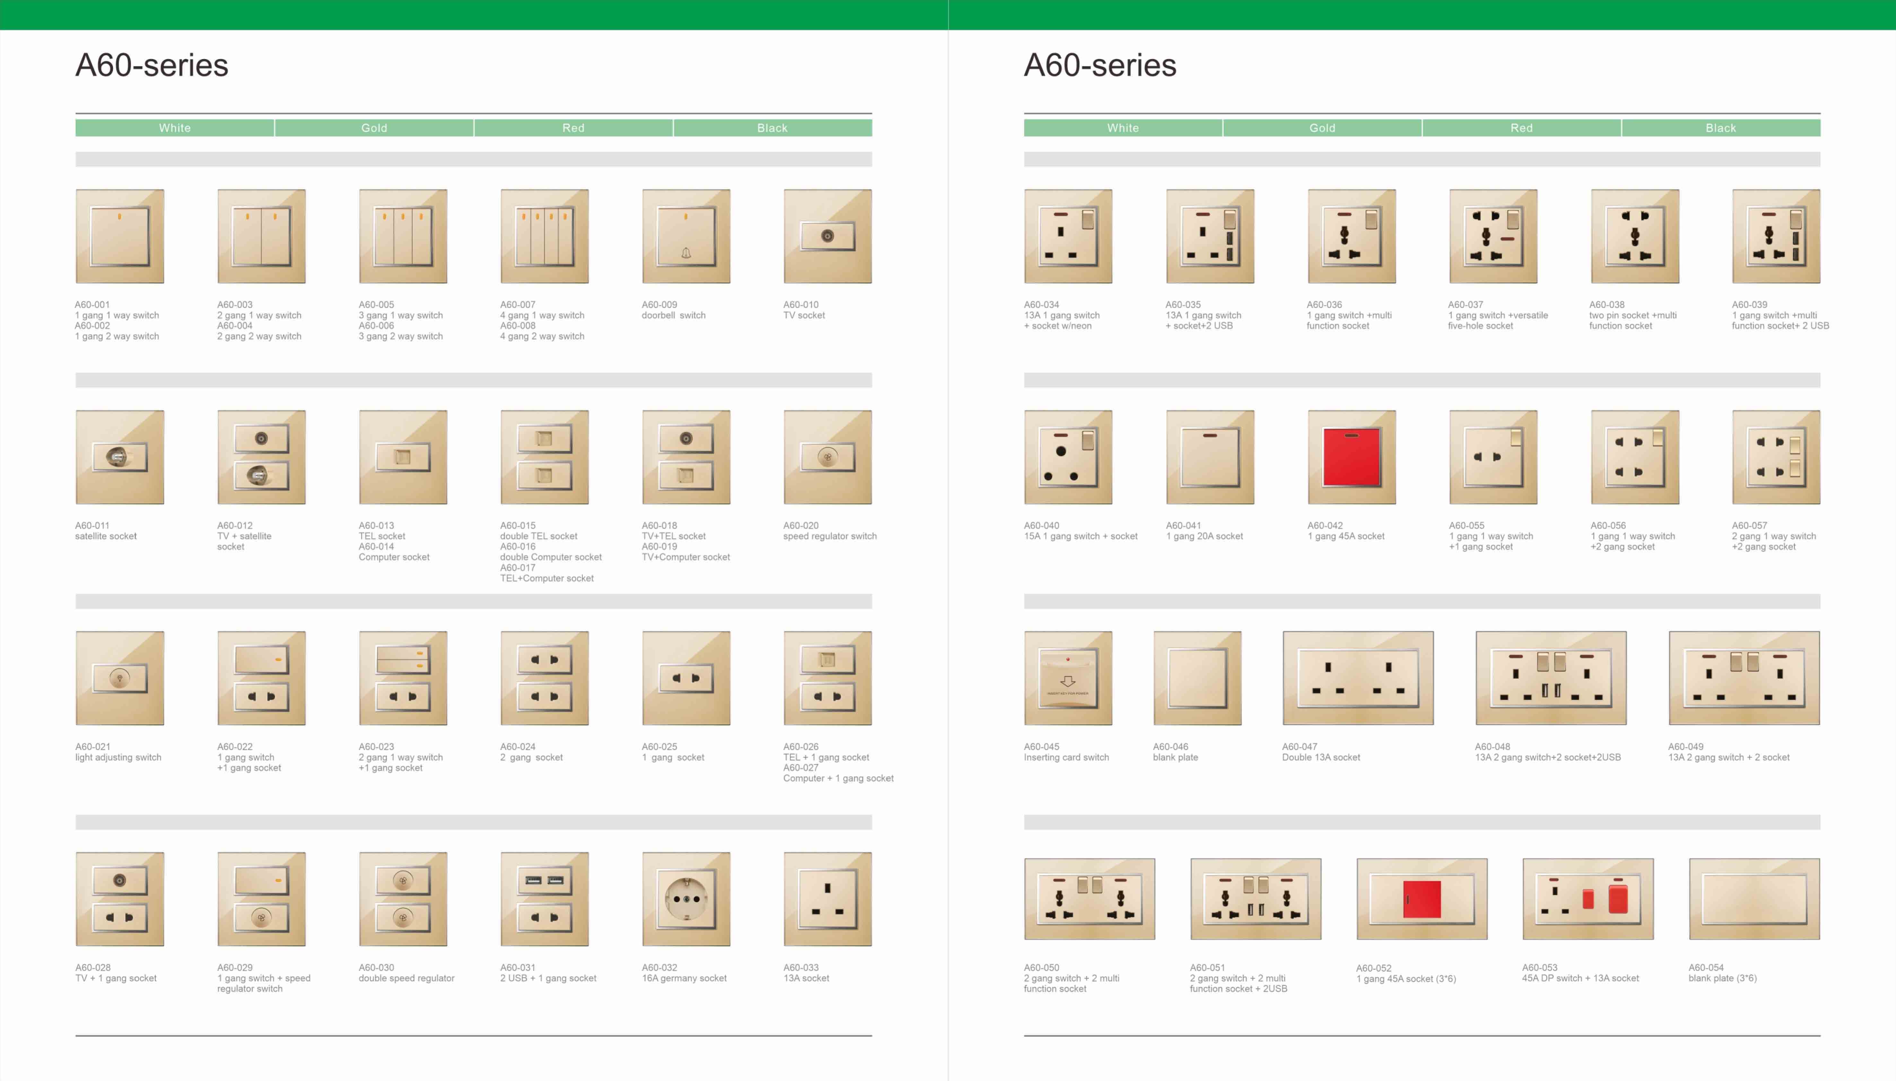Click the A60-001 1 gang switch image

click(119, 236)
